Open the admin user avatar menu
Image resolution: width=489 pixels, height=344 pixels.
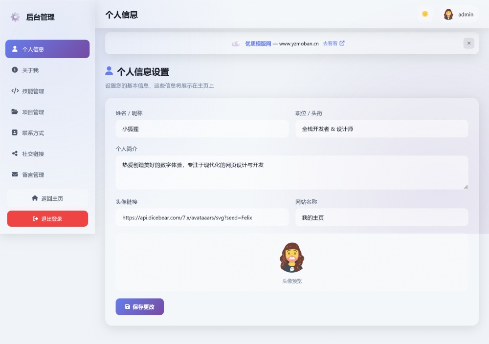point(459,15)
